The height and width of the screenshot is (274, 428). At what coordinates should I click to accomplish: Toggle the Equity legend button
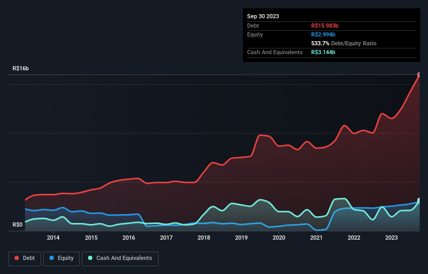[62, 258]
